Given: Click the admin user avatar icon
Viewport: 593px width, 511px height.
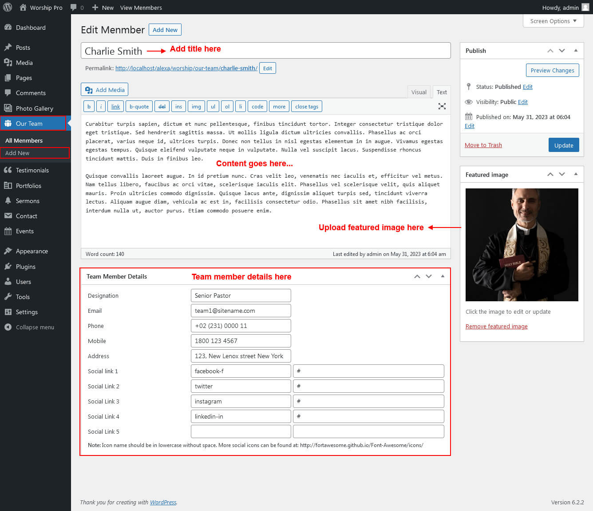Looking at the screenshot, I should point(585,7).
